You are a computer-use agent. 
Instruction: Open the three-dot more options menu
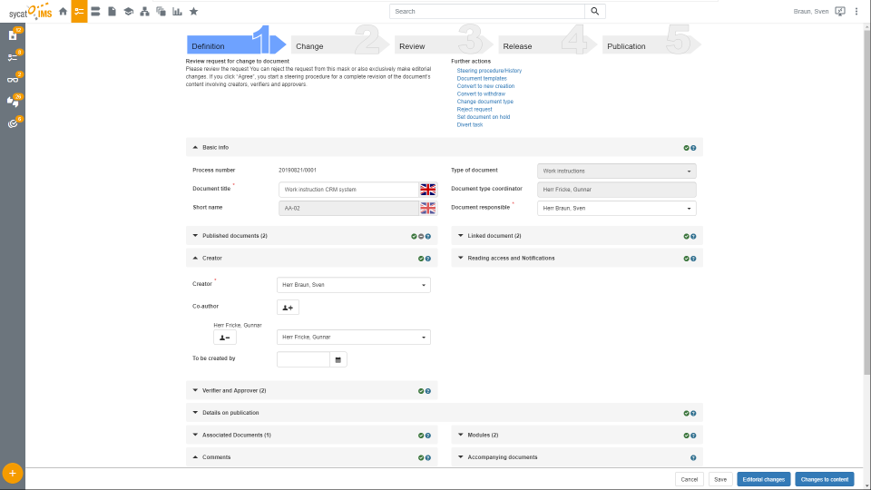click(856, 11)
